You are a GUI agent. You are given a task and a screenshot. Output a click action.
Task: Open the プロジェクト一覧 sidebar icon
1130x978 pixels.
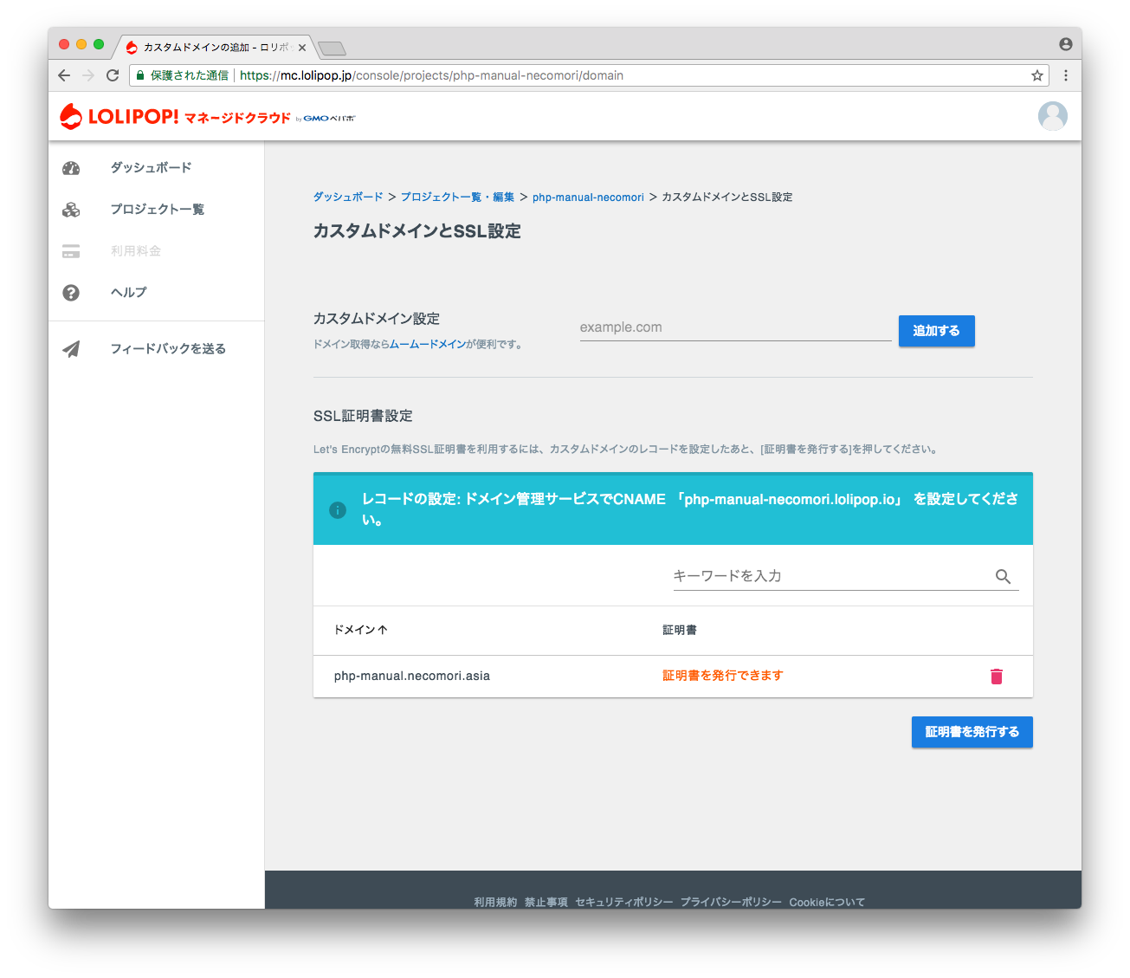[x=70, y=209]
